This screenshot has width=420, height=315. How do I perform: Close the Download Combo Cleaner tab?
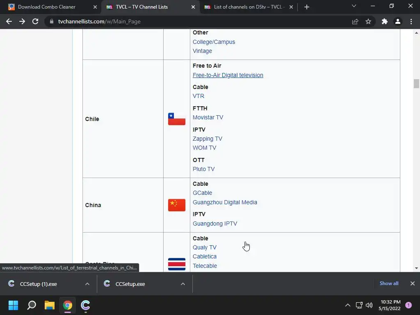pos(95,7)
